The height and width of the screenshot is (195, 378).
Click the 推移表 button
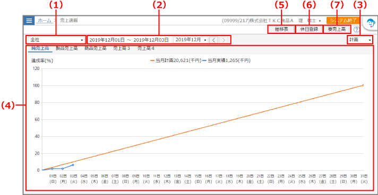point(281,30)
